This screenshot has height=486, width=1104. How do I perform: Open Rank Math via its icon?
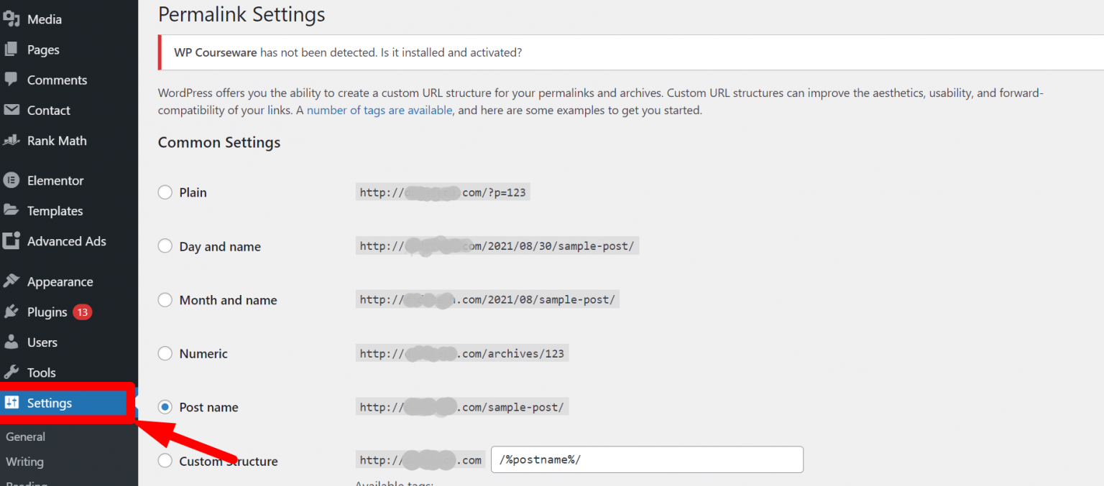coord(11,141)
